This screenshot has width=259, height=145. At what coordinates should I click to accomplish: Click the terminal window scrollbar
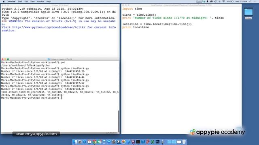[x=119, y=121]
